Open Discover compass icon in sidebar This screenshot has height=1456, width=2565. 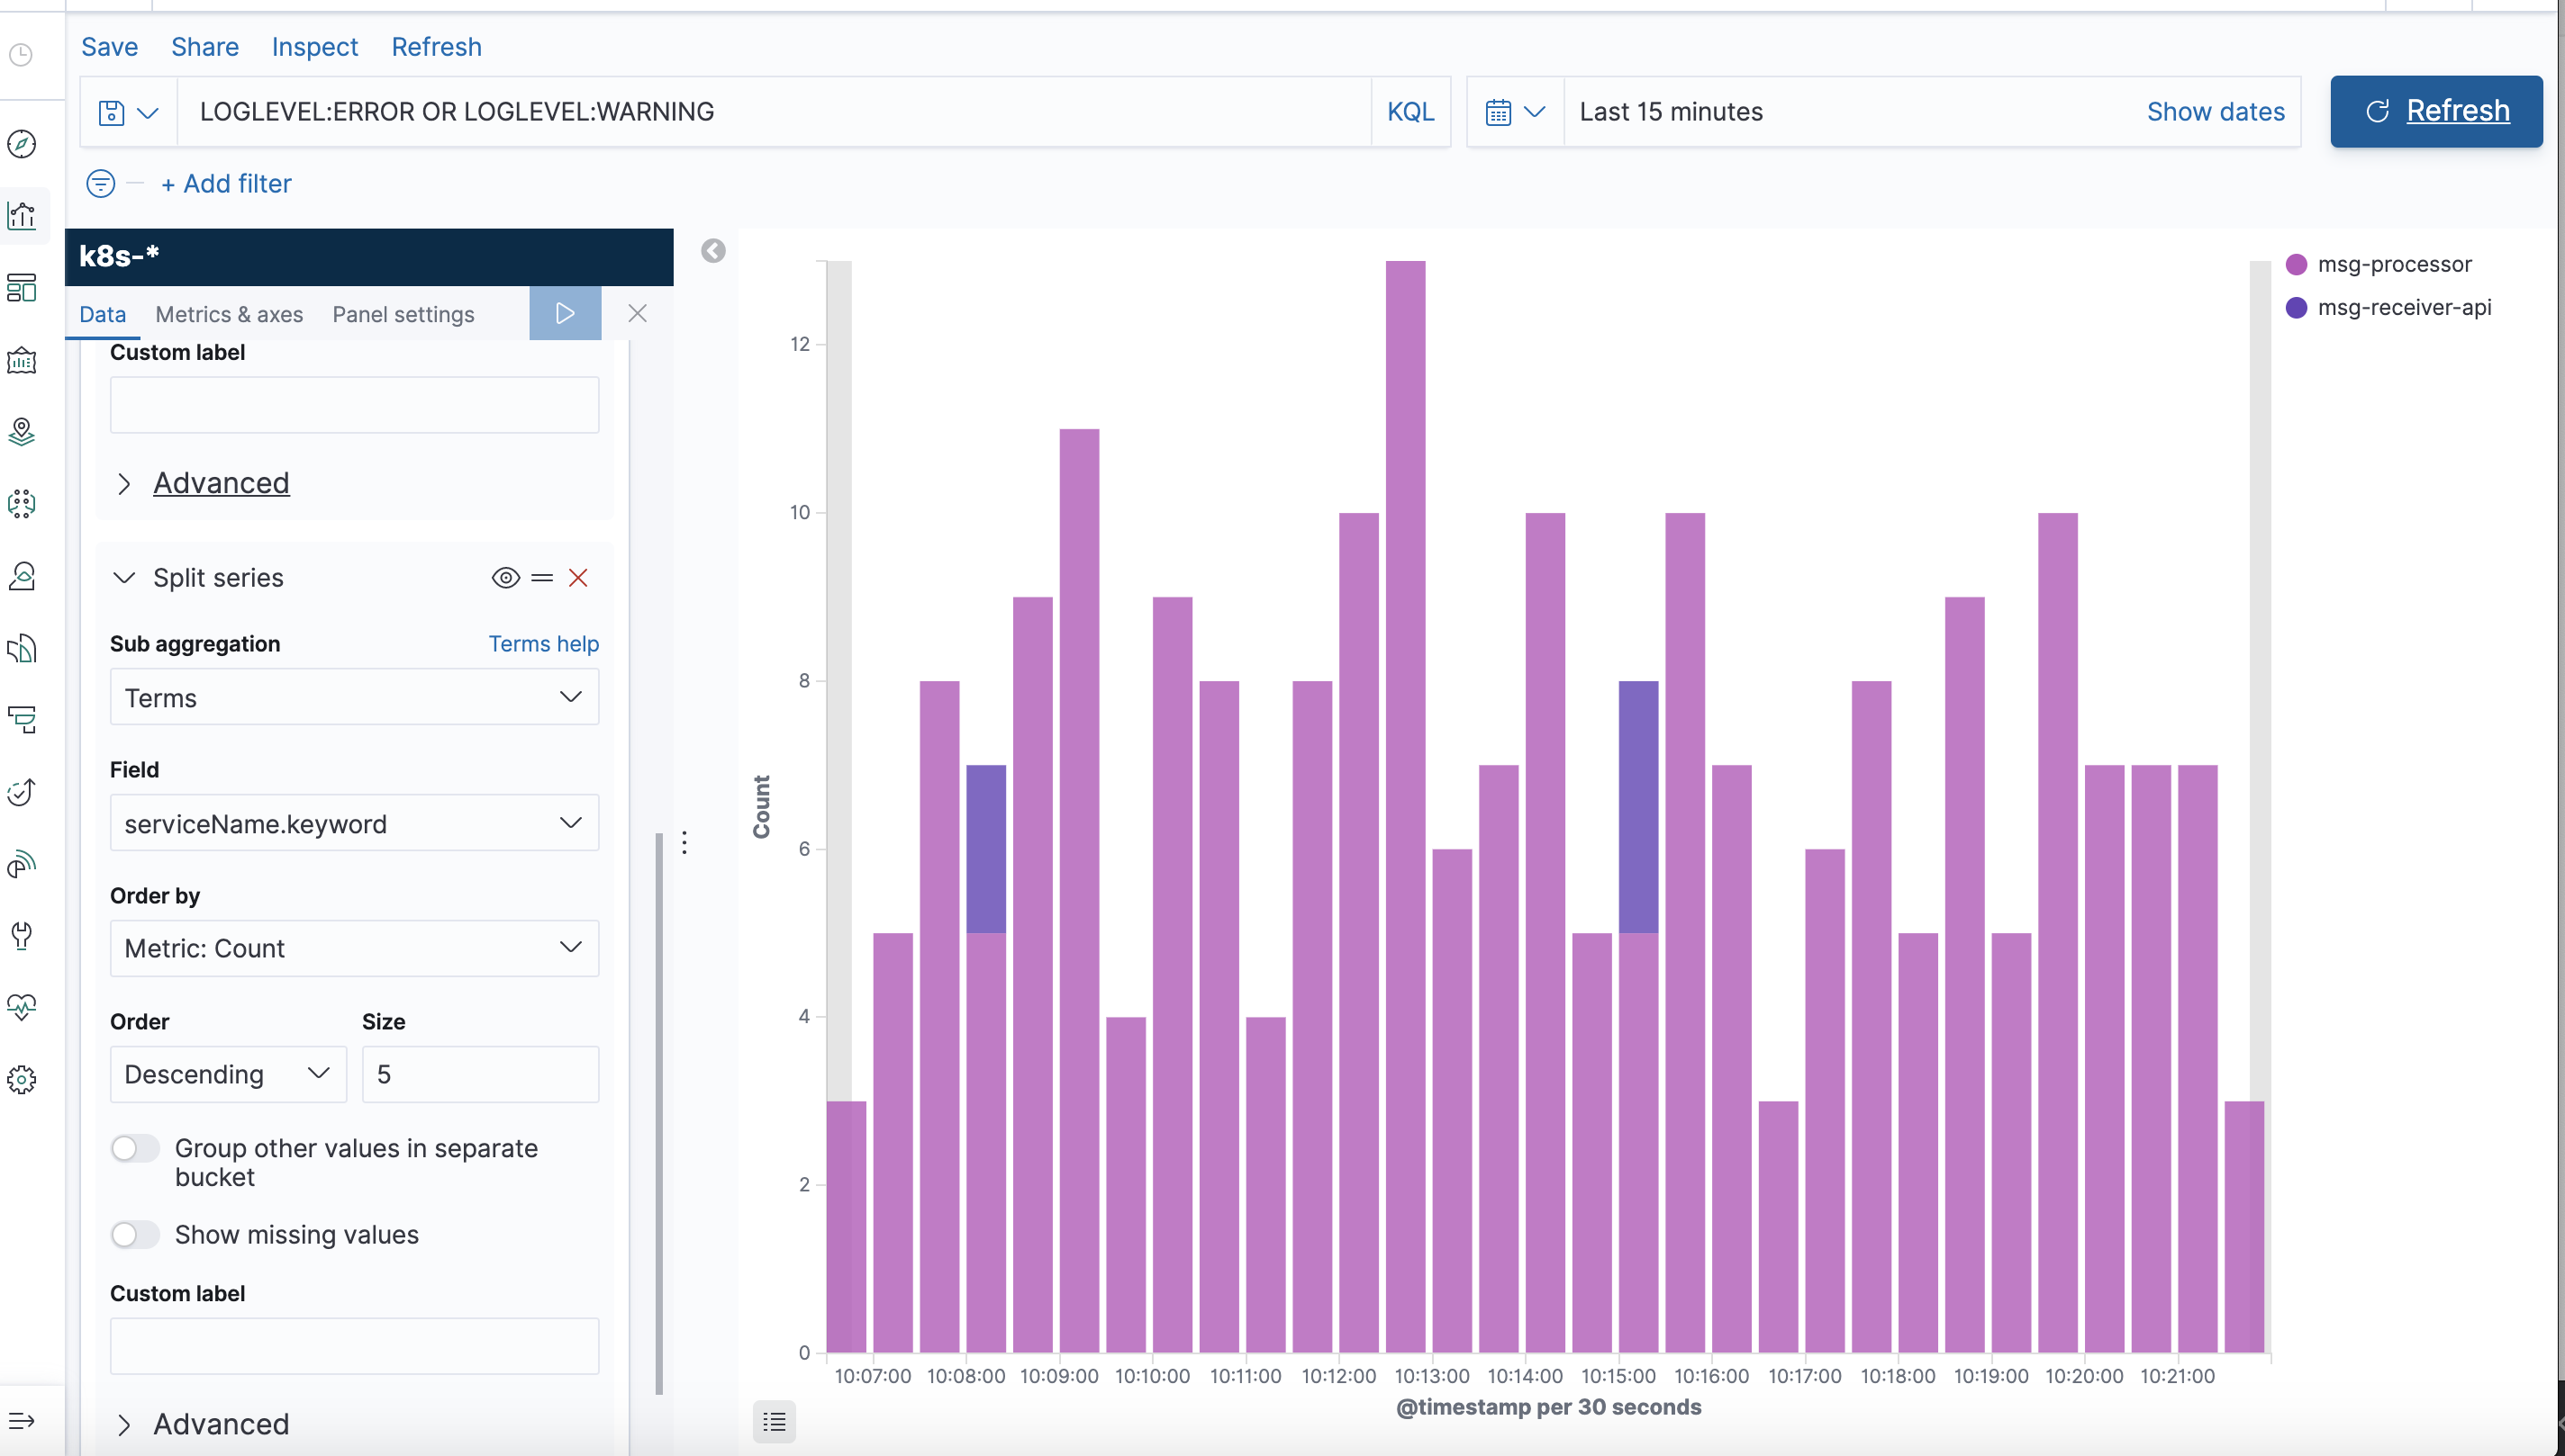(x=21, y=144)
